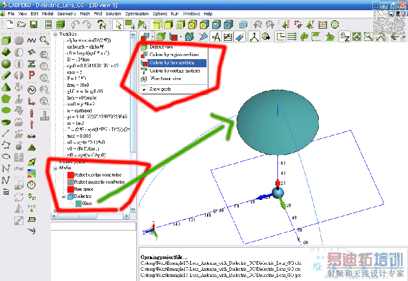The height and width of the screenshot is (281, 408).
Task: Select the tand = 0.005 variable row
Action: tap(79, 136)
